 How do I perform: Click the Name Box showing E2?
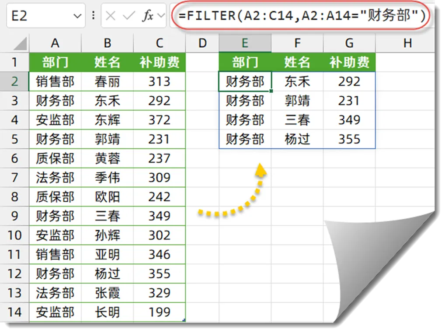(46, 16)
